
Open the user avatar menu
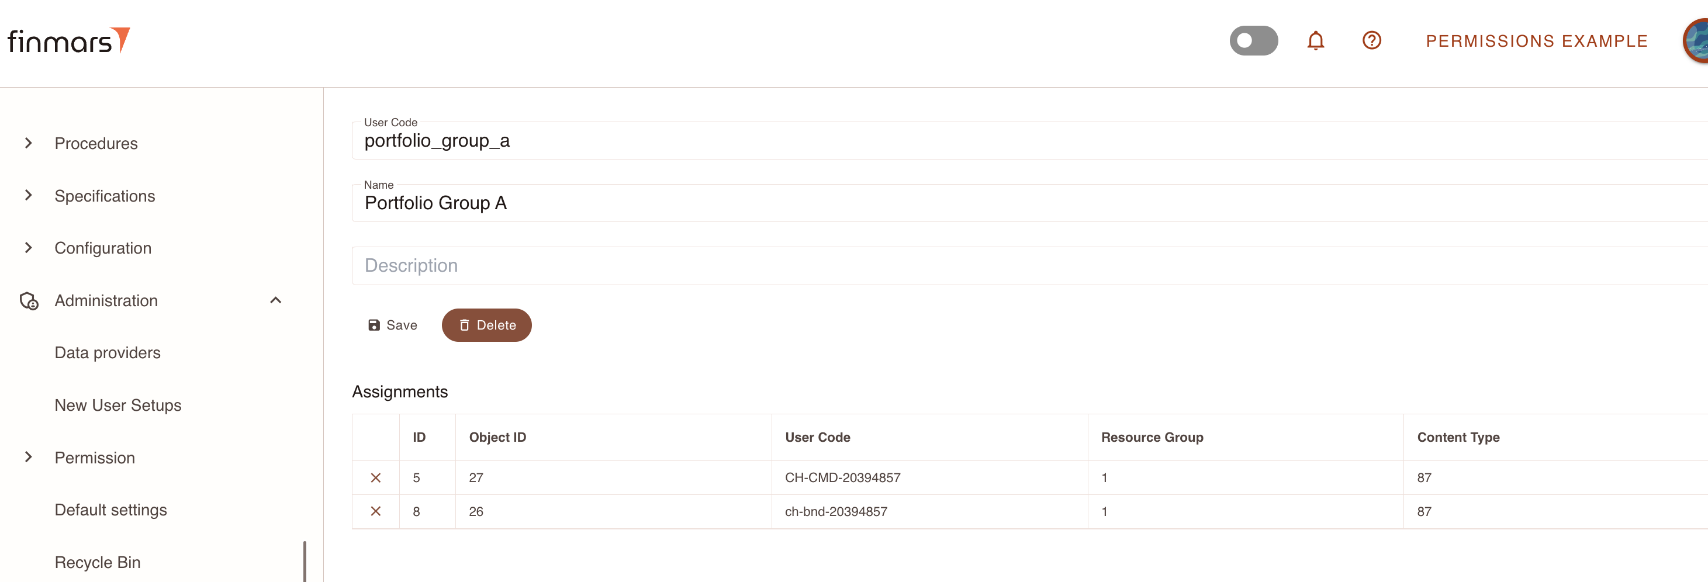tap(1695, 40)
